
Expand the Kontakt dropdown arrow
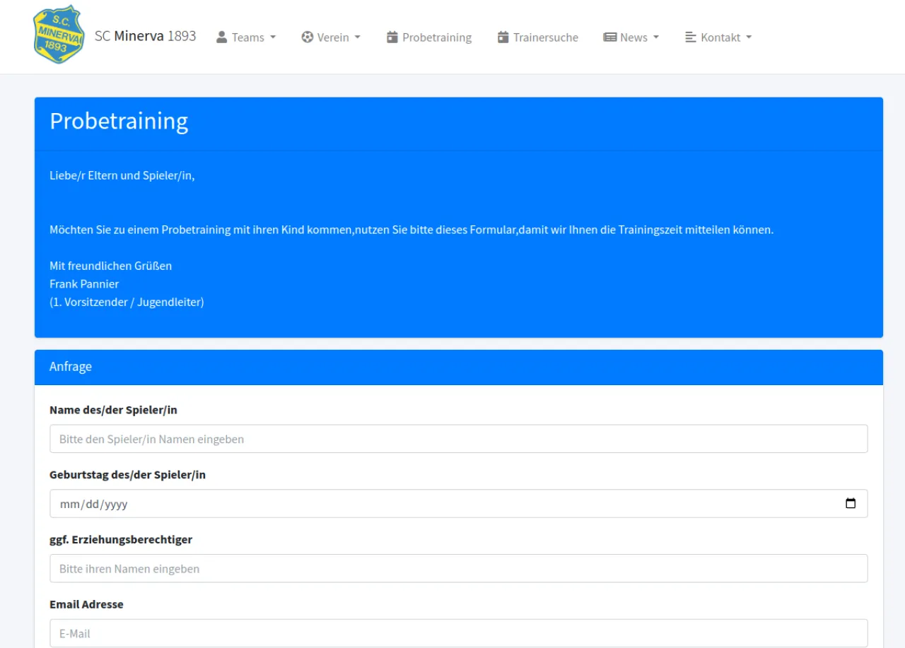coord(749,37)
